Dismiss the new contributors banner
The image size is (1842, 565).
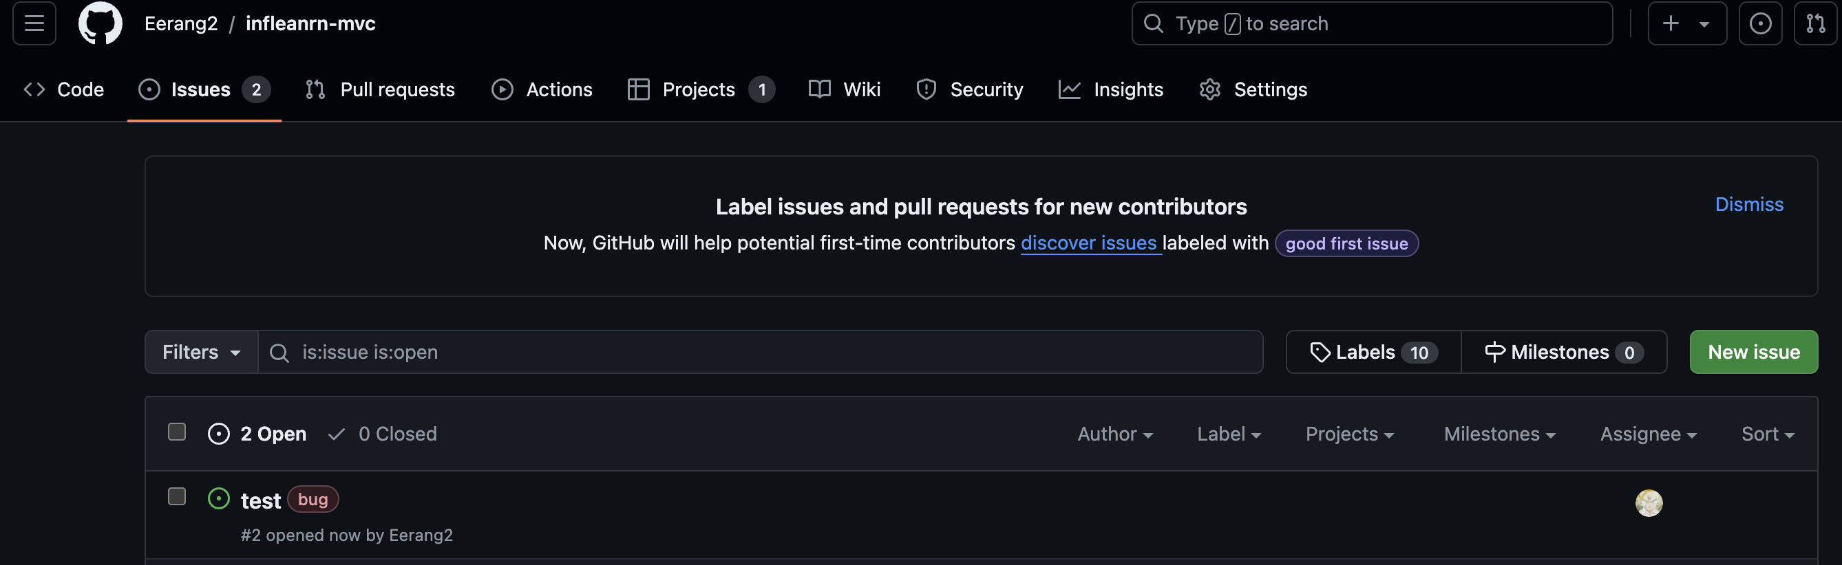click(1748, 204)
